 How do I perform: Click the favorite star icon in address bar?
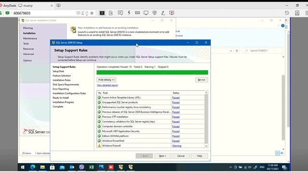(92, 13)
